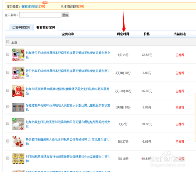Click the 剩余时间 column header
Image resolution: width=196 pixels, height=172 pixels.
[x=123, y=34]
